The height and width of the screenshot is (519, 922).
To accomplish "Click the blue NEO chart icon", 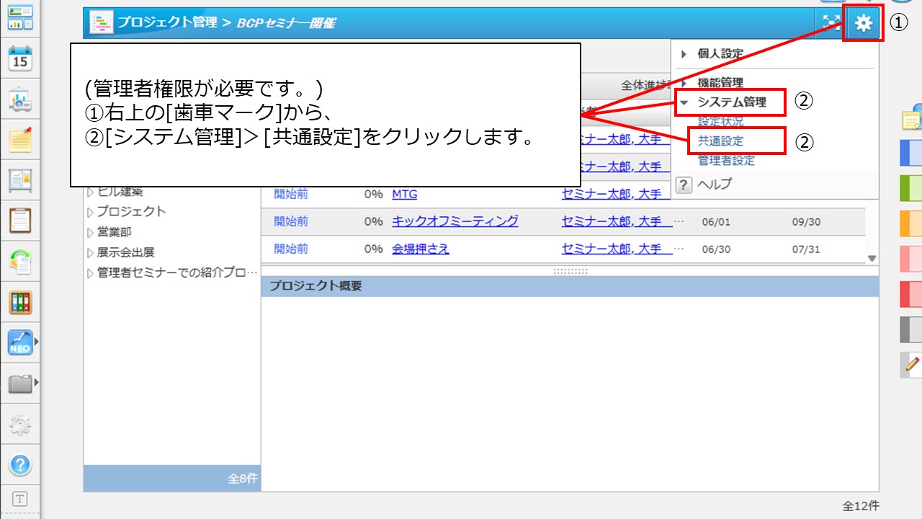I will pyautogui.click(x=20, y=343).
